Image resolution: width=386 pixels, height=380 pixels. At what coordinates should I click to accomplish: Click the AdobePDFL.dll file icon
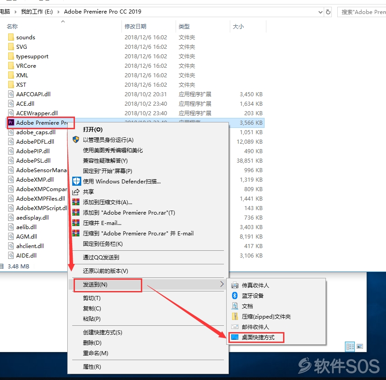pos(11,141)
